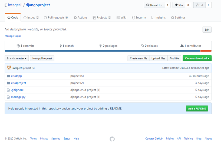The width and height of the screenshot is (221, 148).
Task: Click the branch icon next to 1 branch
Action: (x=61, y=46)
